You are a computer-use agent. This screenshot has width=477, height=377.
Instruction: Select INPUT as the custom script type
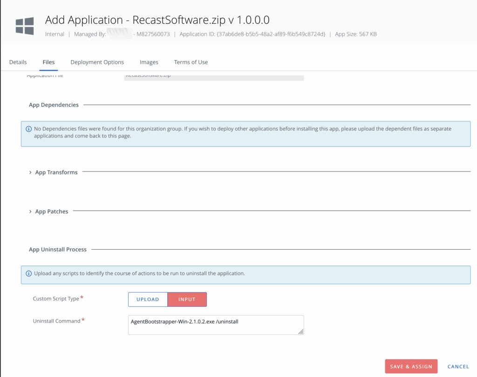[187, 299]
